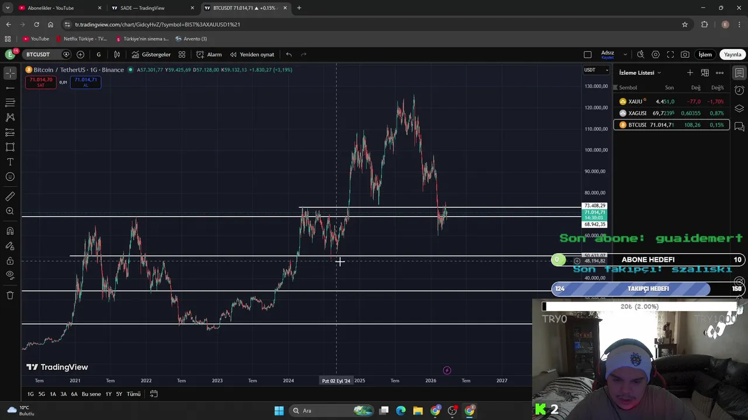
Task: Toggle lock all drawings
Action: pos(10,261)
